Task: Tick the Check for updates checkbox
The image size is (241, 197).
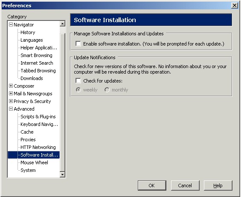Action: [78, 81]
